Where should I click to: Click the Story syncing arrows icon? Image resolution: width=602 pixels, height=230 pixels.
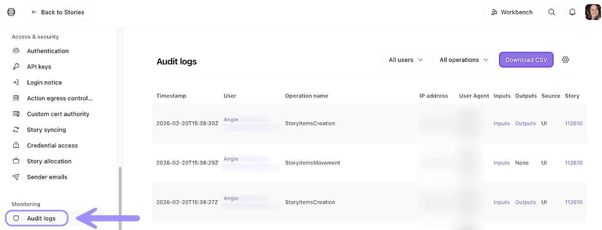click(16, 130)
